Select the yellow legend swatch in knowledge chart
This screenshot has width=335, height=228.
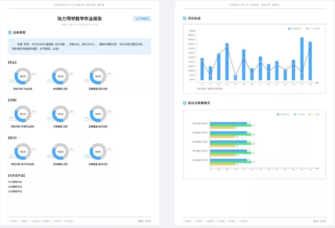pyautogui.click(x=309, y=114)
